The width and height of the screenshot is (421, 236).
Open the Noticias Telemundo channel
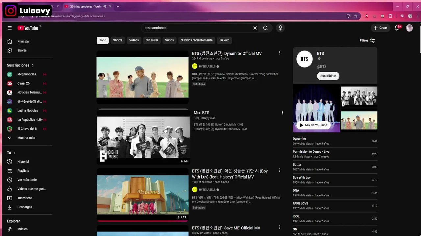tap(27, 92)
